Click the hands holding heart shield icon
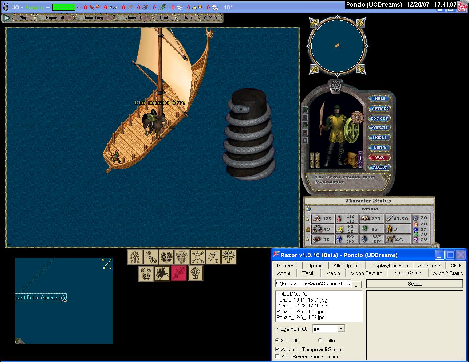 pyautogui.click(x=195, y=273)
